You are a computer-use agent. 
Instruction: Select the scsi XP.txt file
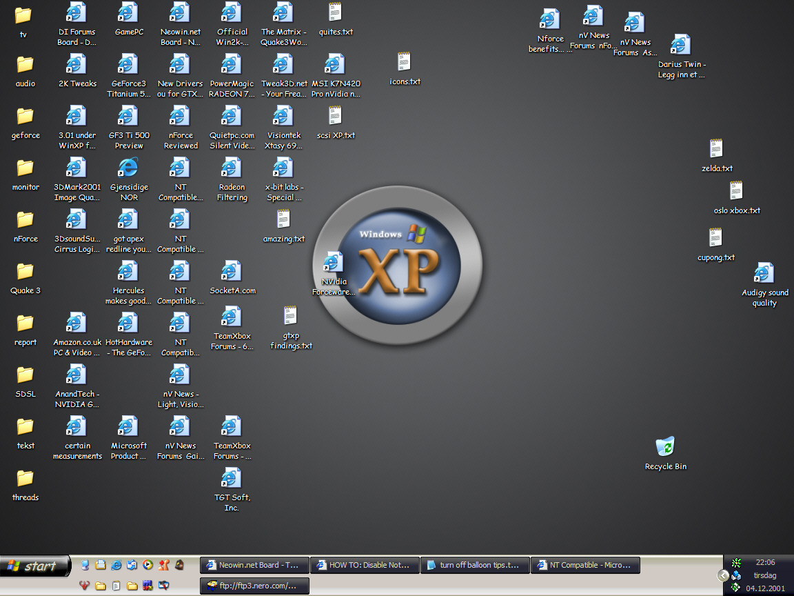pyautogui.click(x=335, y=123)
